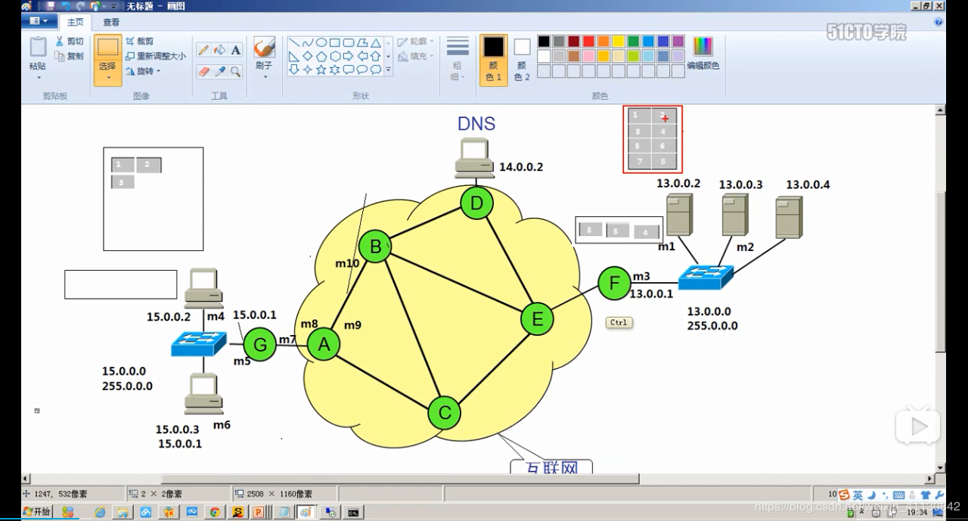Screen dimensions: 968x521
Task: Click the command prompt taskbar icon
Action: [352, 512]
